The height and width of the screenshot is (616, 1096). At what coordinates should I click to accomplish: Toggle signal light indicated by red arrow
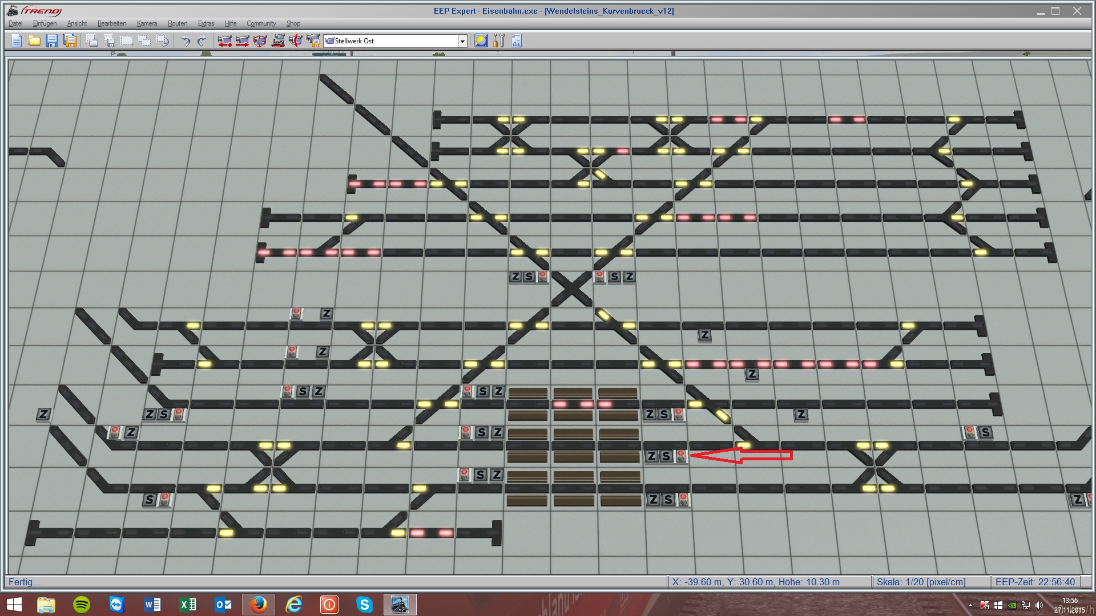(680, 456)
